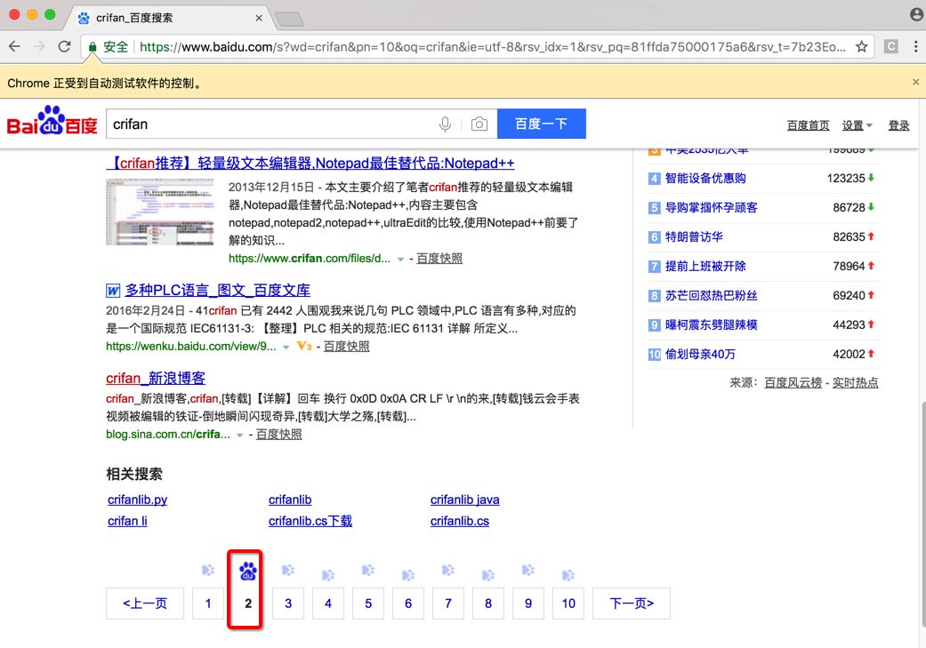Go to results page 3
The width and height of the screenshot is (926, 648).
pos(287,604)
